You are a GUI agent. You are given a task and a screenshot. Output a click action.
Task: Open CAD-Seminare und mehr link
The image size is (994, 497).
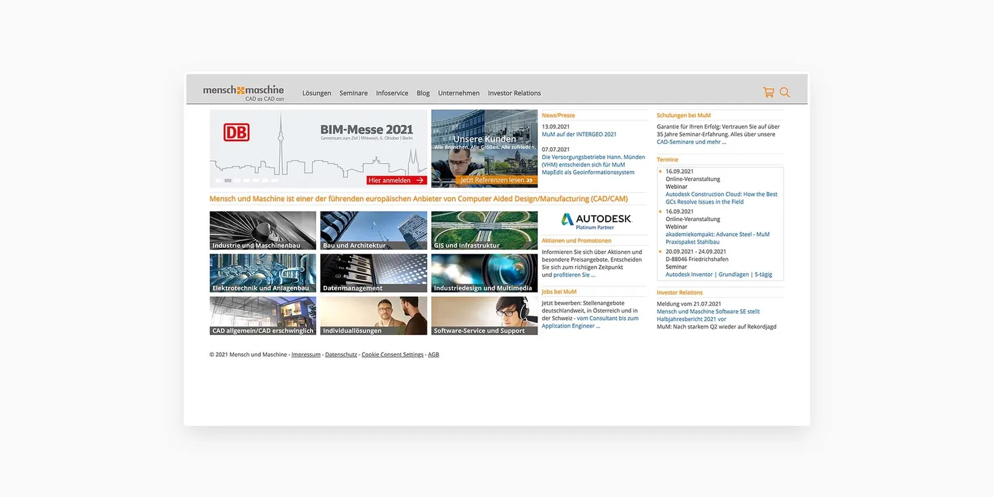coord(691,142)
